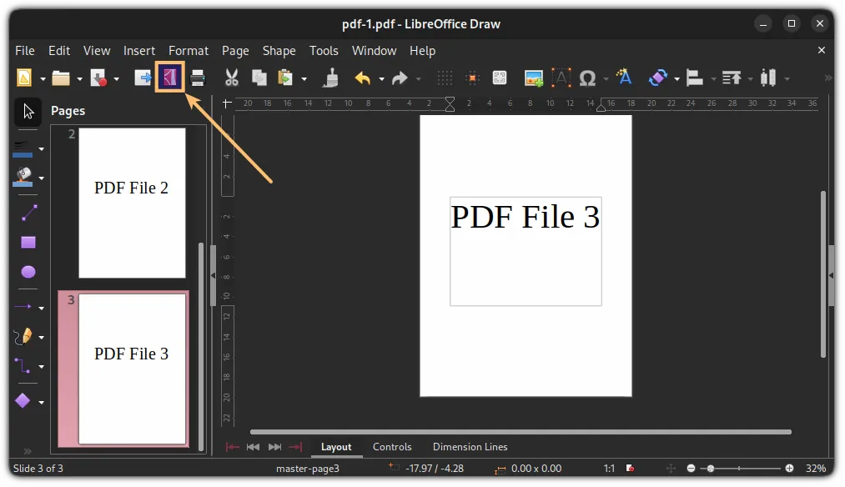
Task: Activate the Select arrow tool
Action: pyautogui.click(x=28, y=111)
